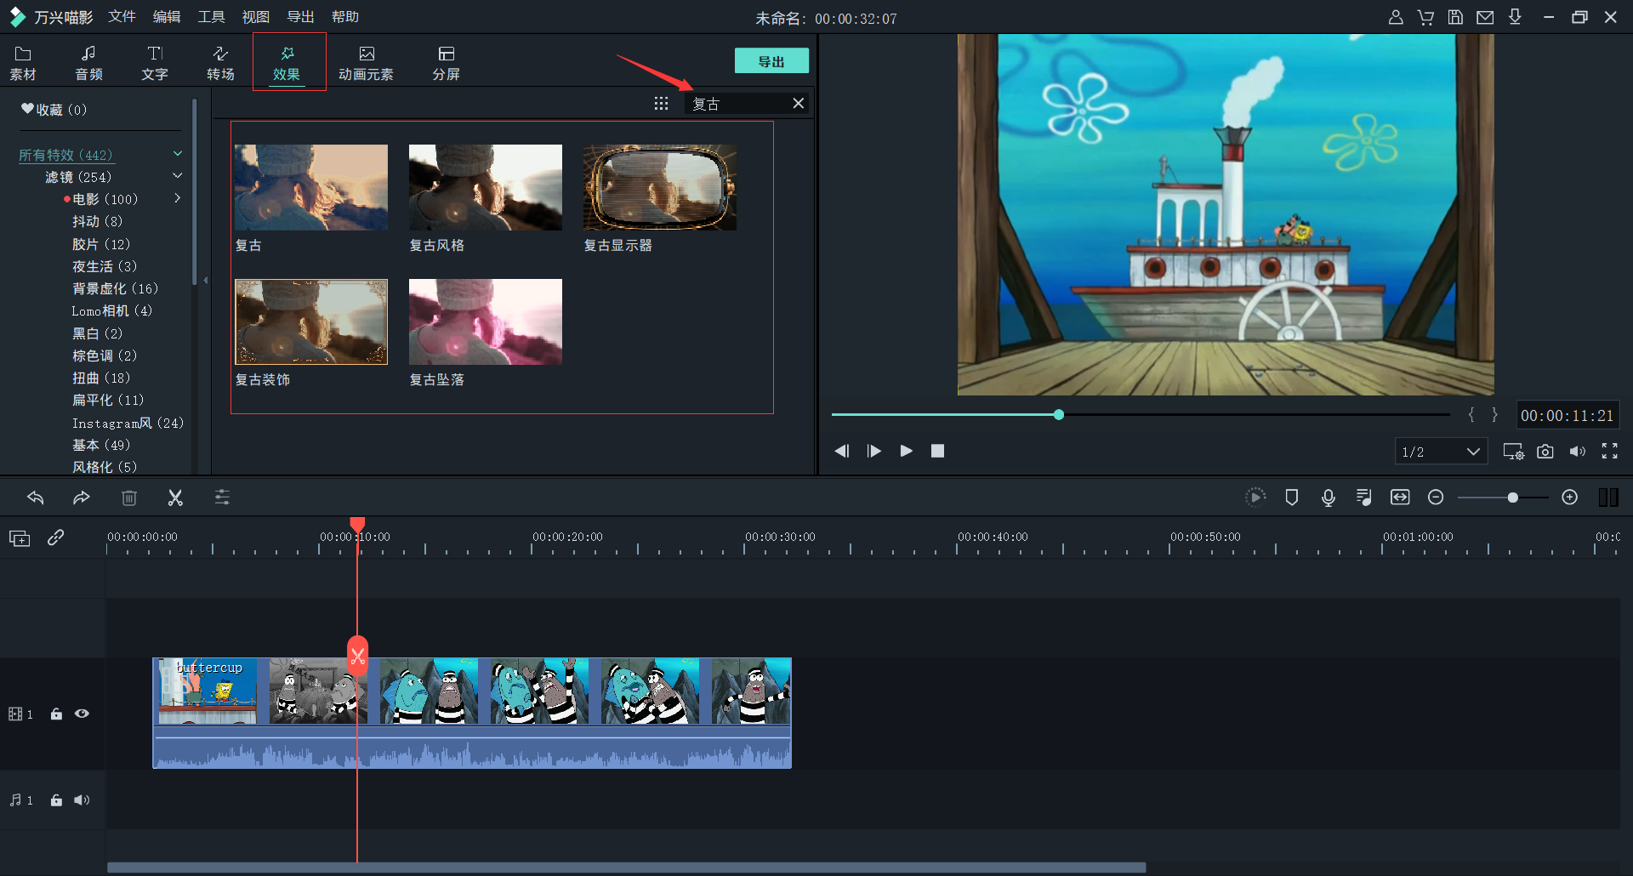Viewport: 1633px width, 876px height.
Task: Click the timeline zoom slider handle
Action: [1512, 498]
